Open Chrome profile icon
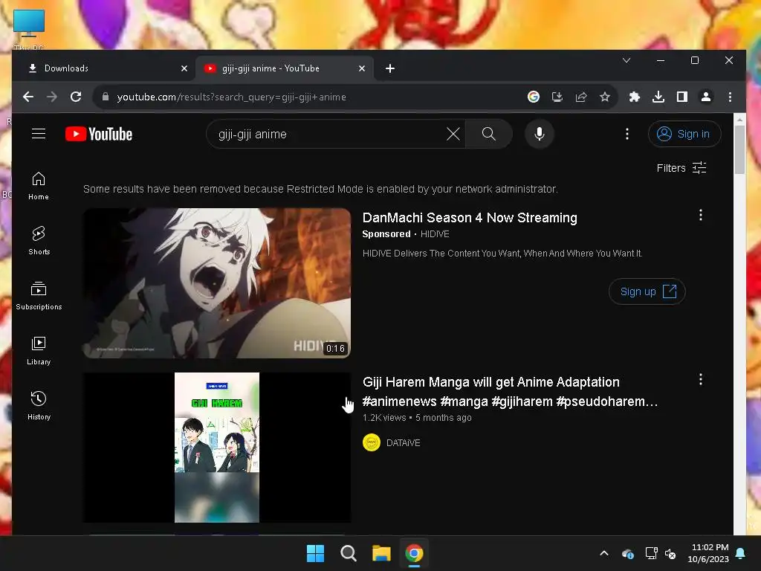This screenshot has width=761, height=571. click(706, 97)
